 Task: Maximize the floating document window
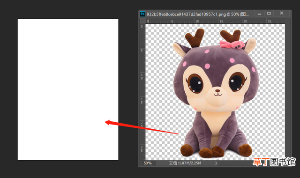click(269, 14)
